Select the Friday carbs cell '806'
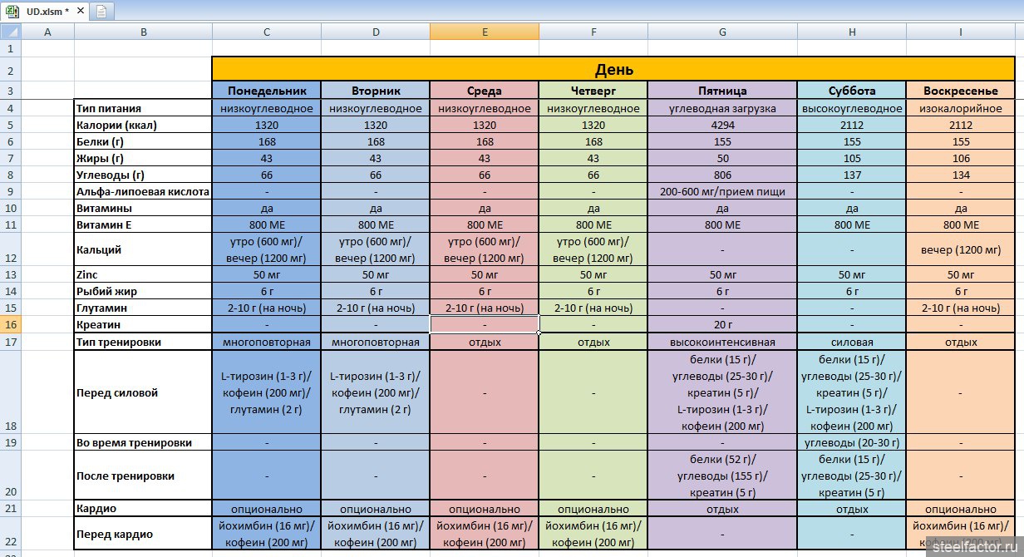This screenshot has height=557, width=1024. coord(722,175)
